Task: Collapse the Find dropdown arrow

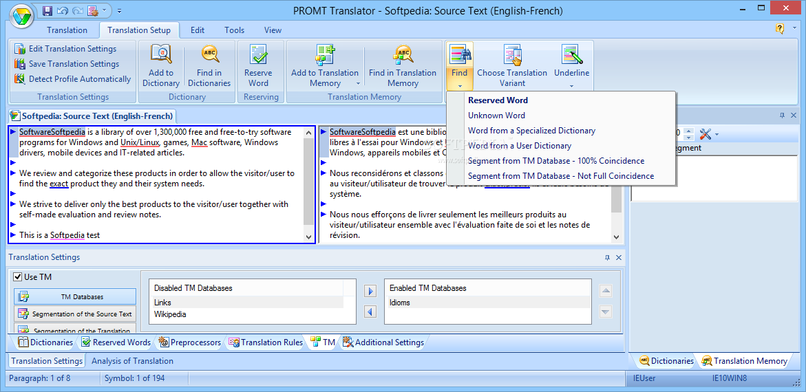Action: pos(460,86)
